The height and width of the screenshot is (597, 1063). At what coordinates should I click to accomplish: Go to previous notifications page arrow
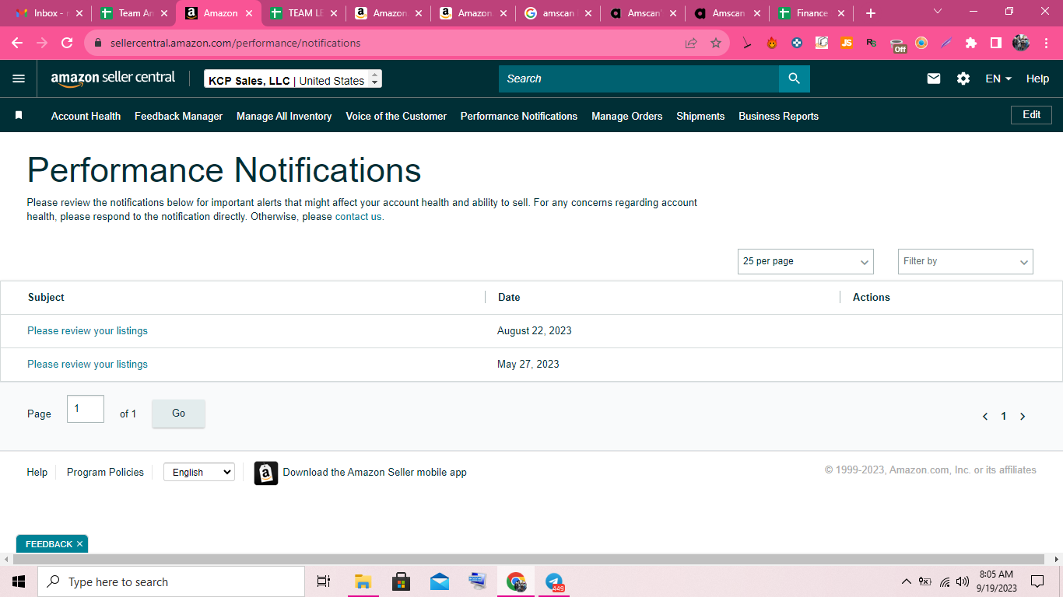(x=985, y=417)
